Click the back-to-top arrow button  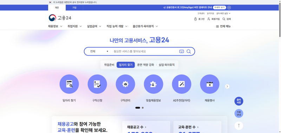[x=239, y=125]
